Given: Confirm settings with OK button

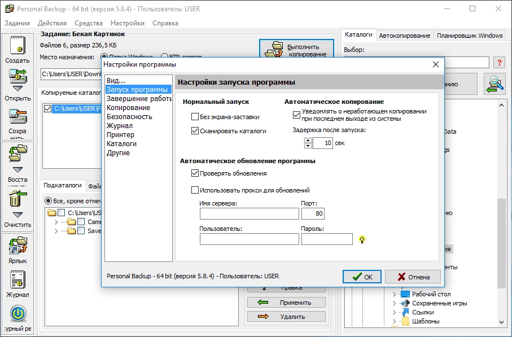Looking at the screenshot, I should click(x=362, y=277).
